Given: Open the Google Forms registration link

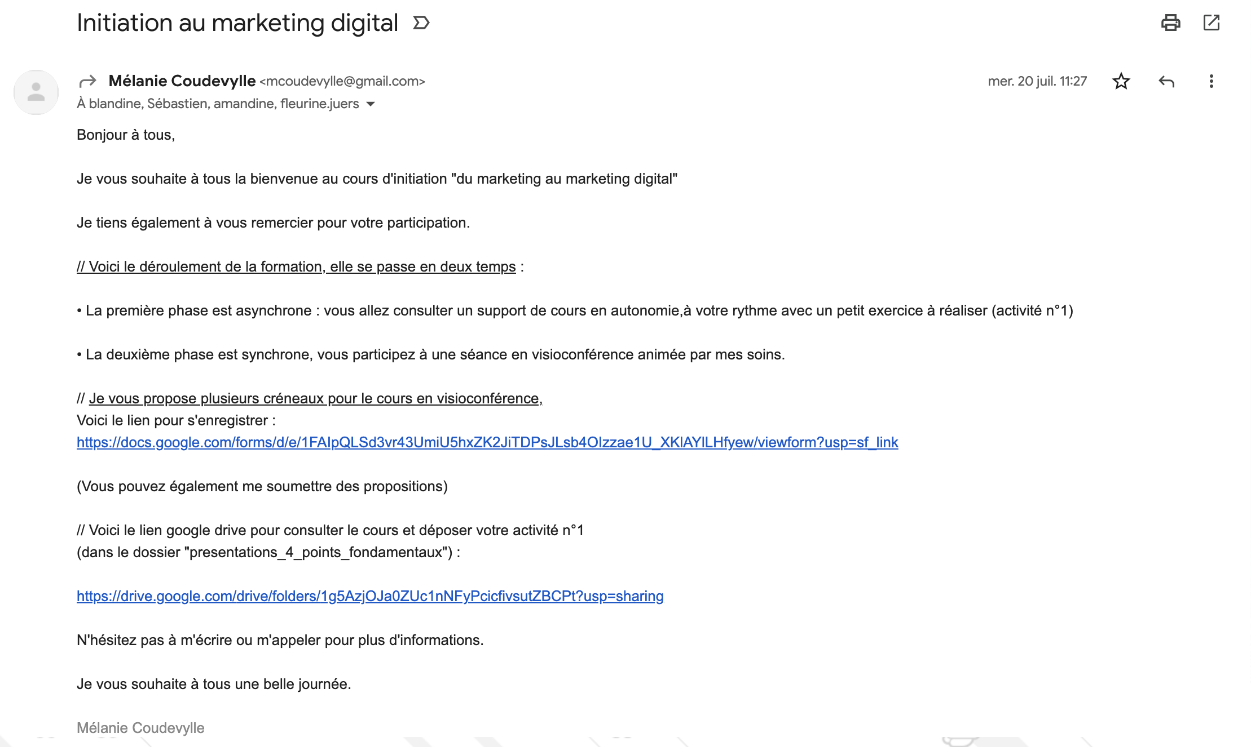Looking at the screenshot, I should tap(487, 443).
